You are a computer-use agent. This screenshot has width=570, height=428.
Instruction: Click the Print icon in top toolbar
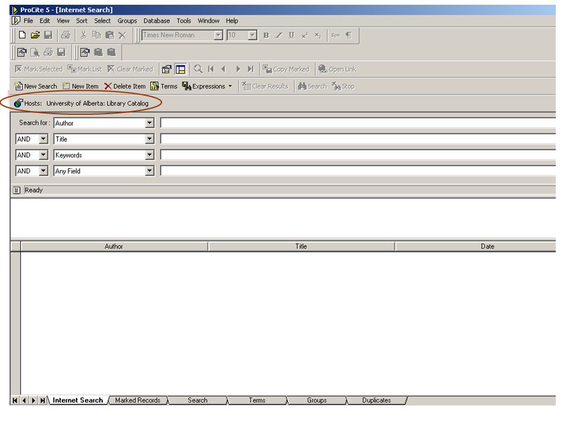coord(66,35)
